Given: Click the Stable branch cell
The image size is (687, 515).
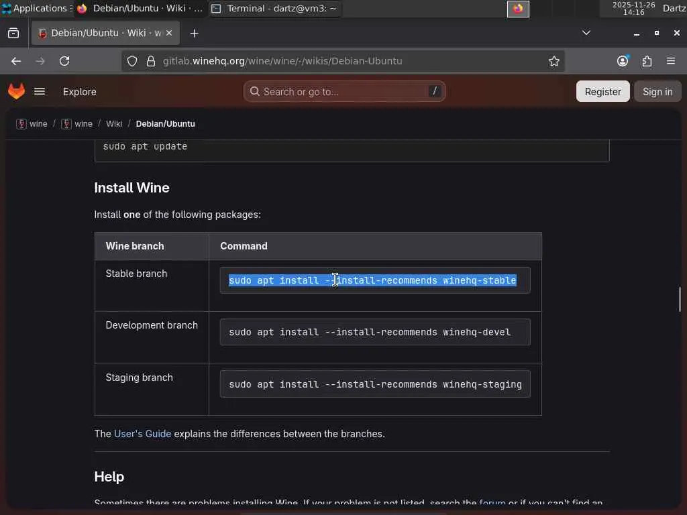Looking at the screenshot, I should coord(152,286).
